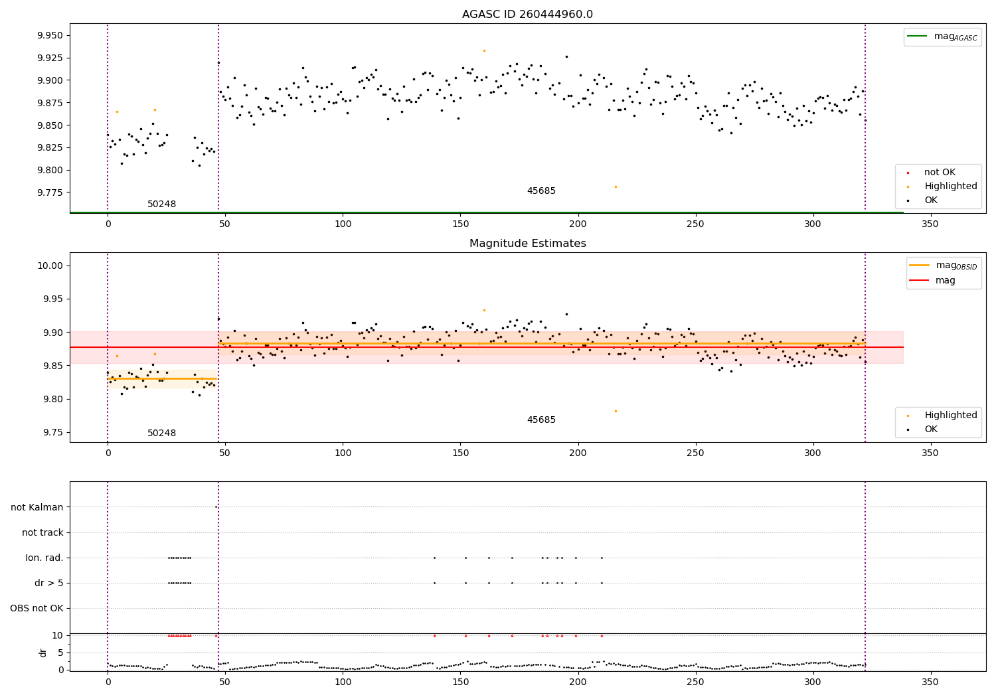This screenshot has height=697, width=996.
Task: Select 'Highlighted' entry in middle plot legend
Action: [950, 416]
